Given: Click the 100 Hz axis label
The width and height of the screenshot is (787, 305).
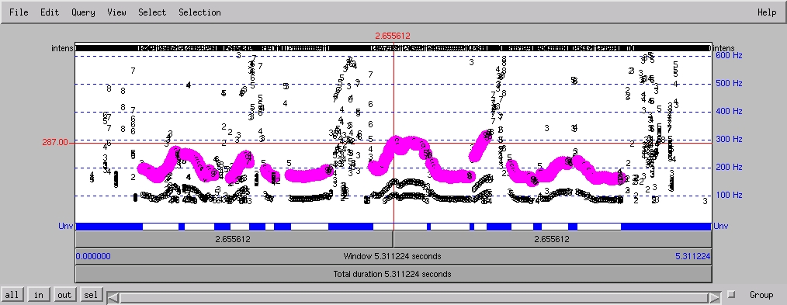Looking at the screenshot, I should 730,196.
